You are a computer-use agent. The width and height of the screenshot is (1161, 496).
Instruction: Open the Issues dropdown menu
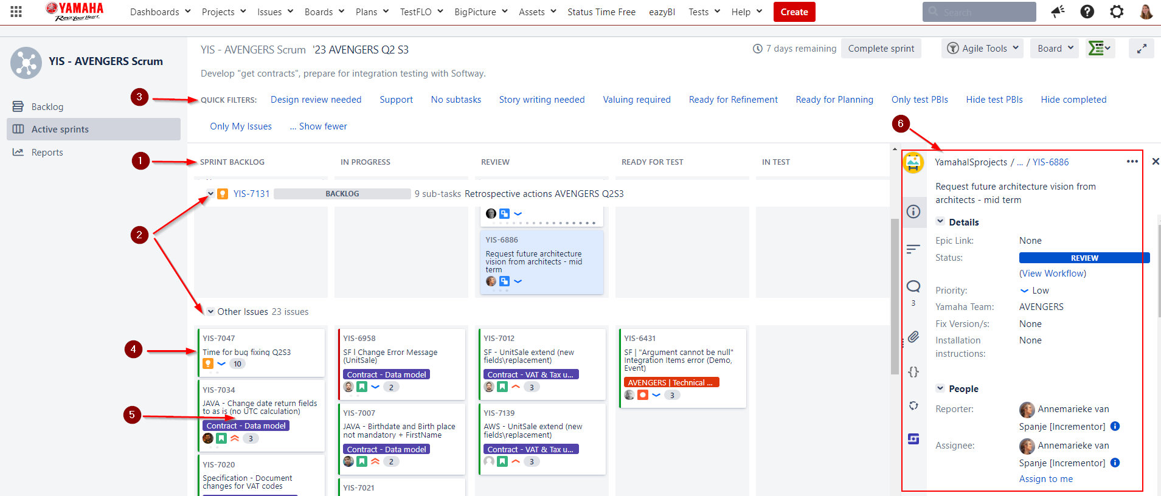pos(276,12)
